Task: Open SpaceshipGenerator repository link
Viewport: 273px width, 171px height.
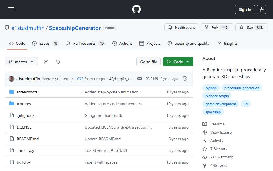Action: pos(75,28)
